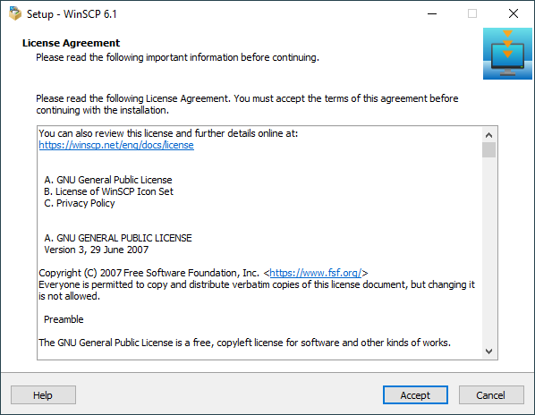Open the winscp.net license link
The width and height of the screenshot is (535, 415).
pyautogui.click(x=116, y=145)
